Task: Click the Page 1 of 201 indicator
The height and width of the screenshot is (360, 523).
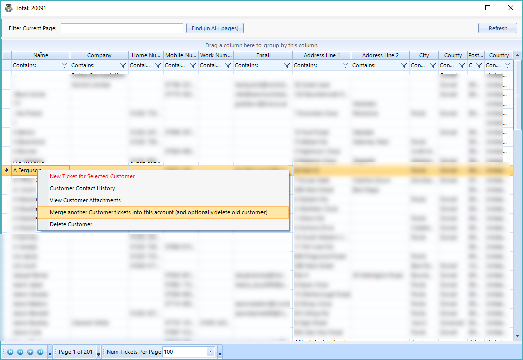Action: pos(75,352)
